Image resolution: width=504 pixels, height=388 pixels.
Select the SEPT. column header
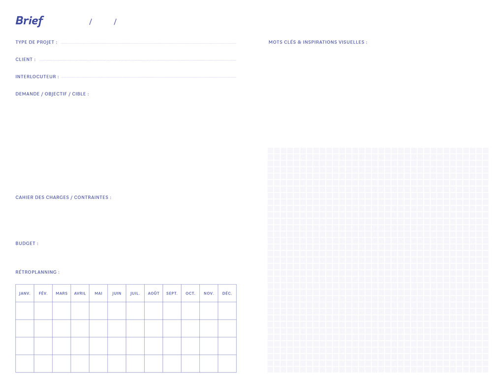point(172,293)
